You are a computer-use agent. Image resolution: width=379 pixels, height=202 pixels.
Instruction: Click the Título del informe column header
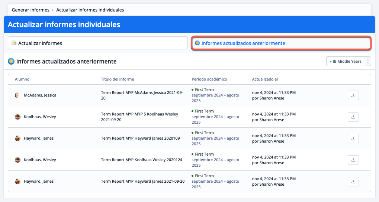coord(118,79)
